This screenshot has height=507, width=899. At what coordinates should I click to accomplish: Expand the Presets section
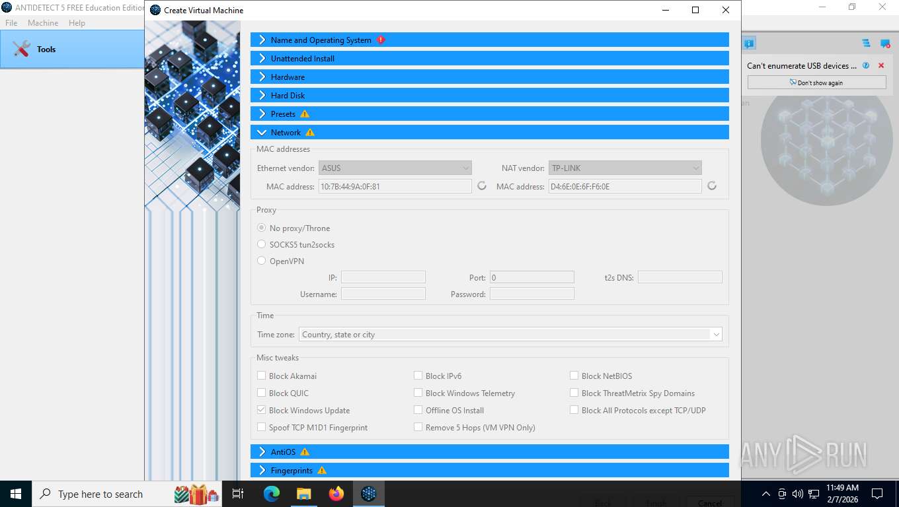[490, 114]
